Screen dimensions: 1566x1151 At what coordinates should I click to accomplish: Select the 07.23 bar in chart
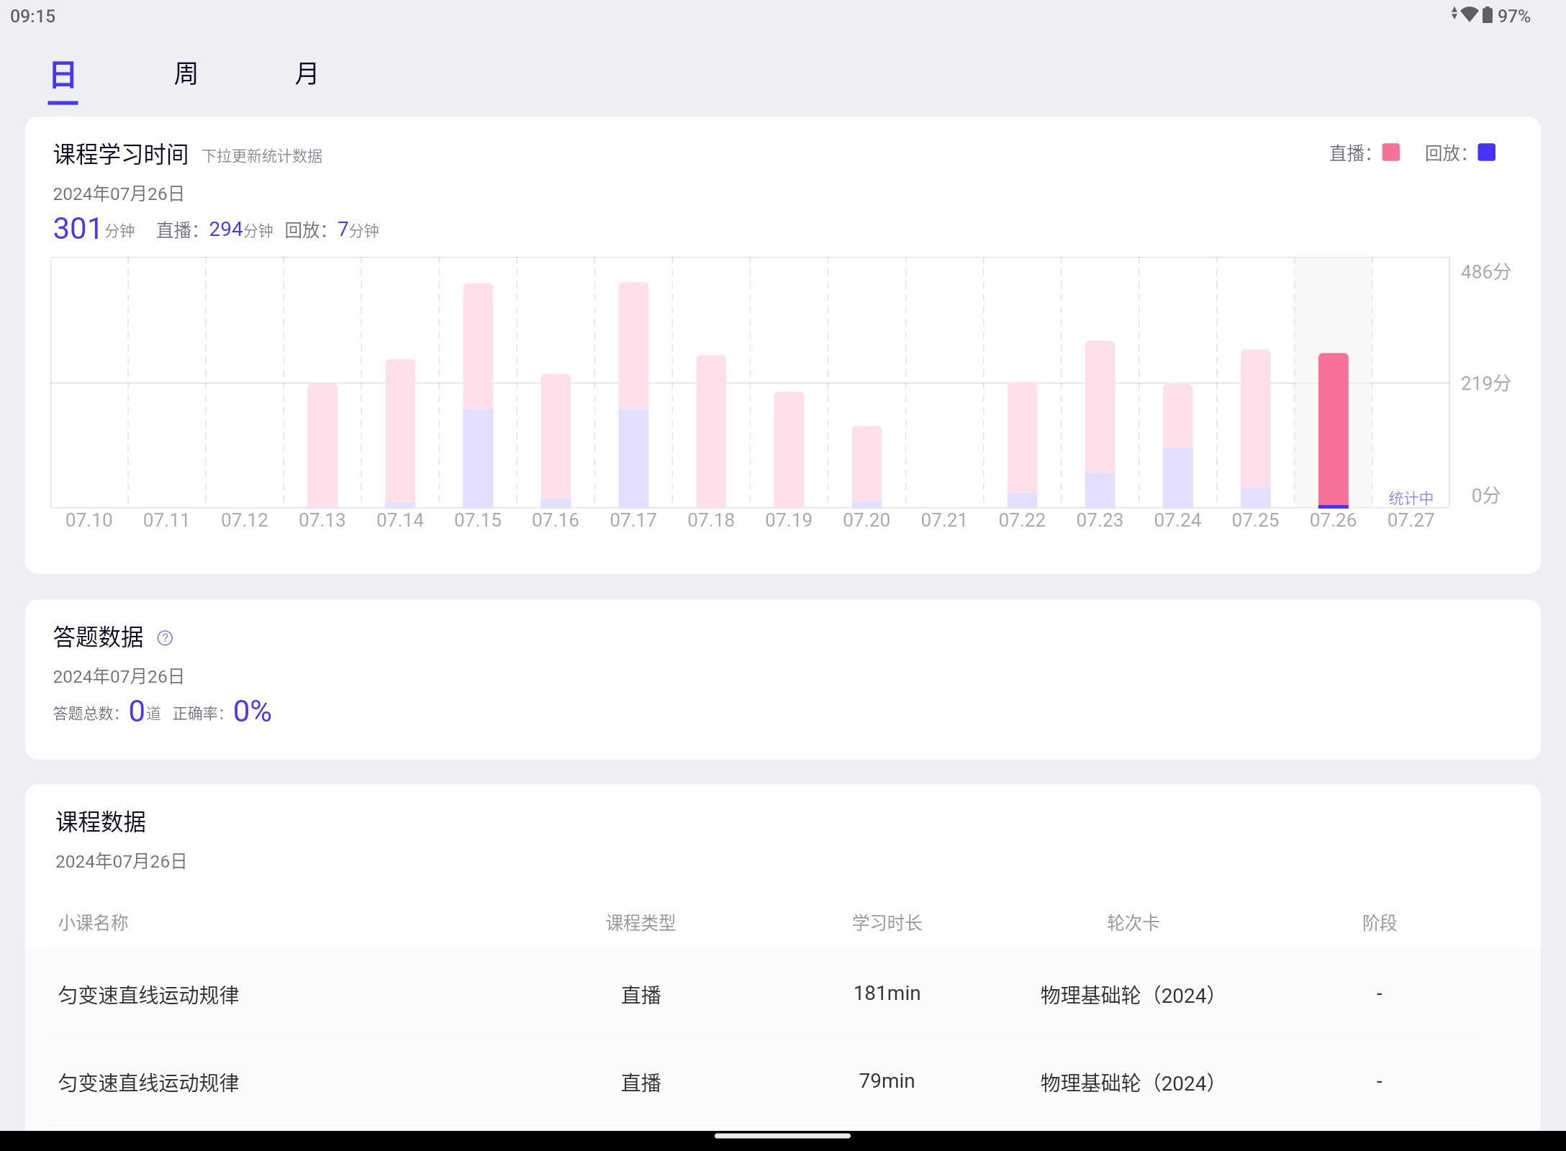click(1100, 424)
